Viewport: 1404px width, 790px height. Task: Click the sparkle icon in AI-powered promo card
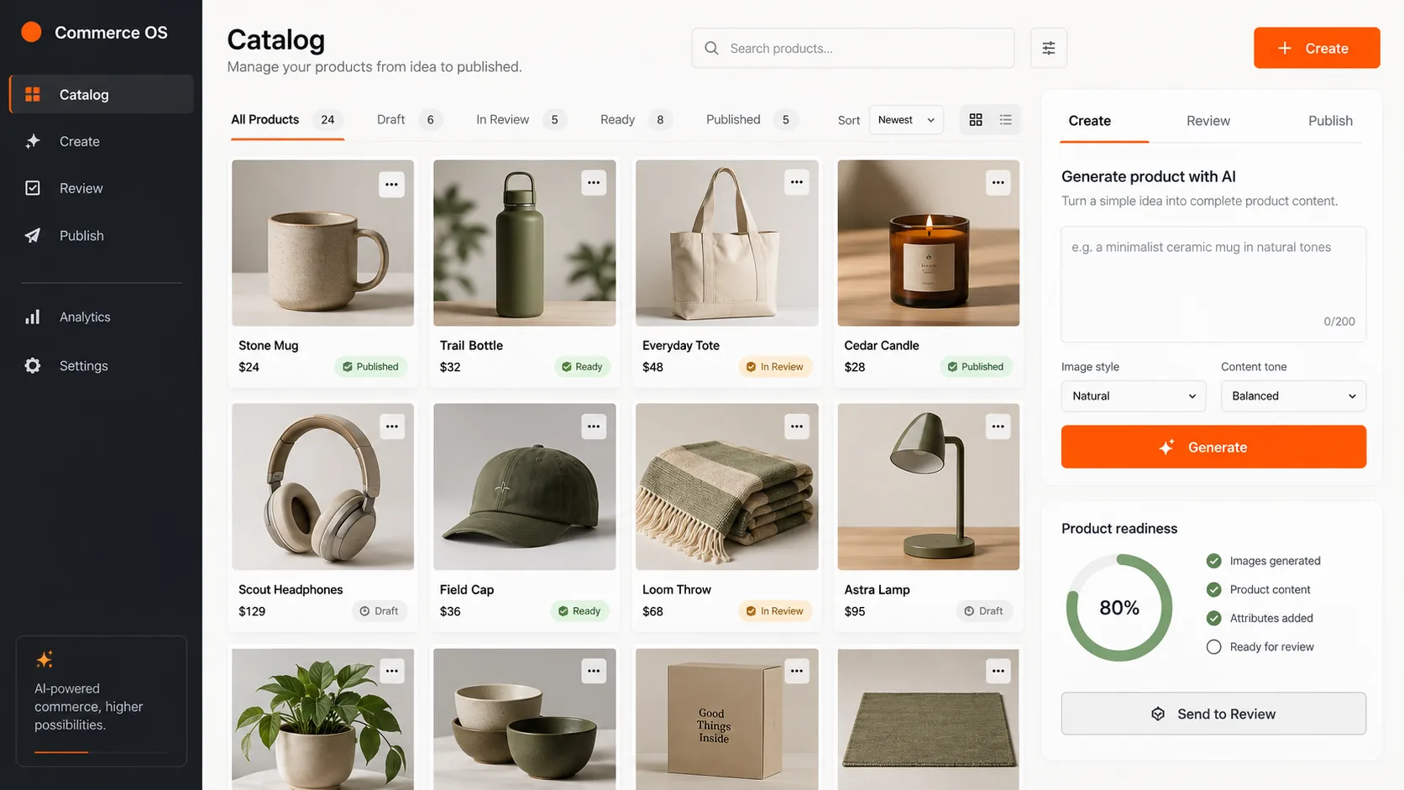[45, 659]
